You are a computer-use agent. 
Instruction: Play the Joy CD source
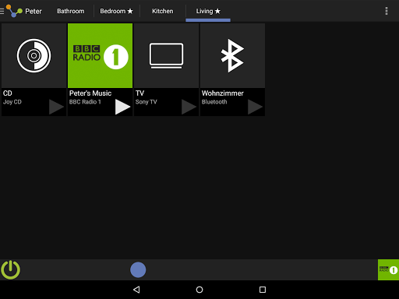pyautogui.click(x=56, y=107)
